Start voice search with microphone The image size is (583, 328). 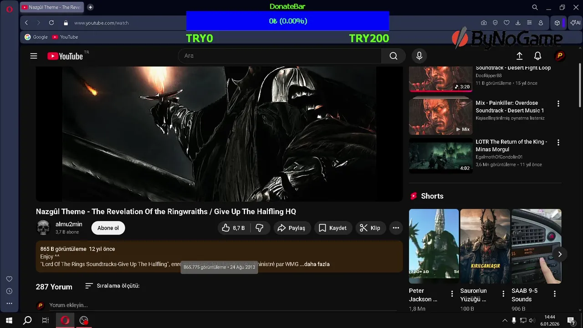(419, 56)
